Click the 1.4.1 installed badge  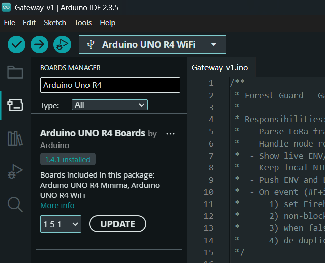pos(68,159)
